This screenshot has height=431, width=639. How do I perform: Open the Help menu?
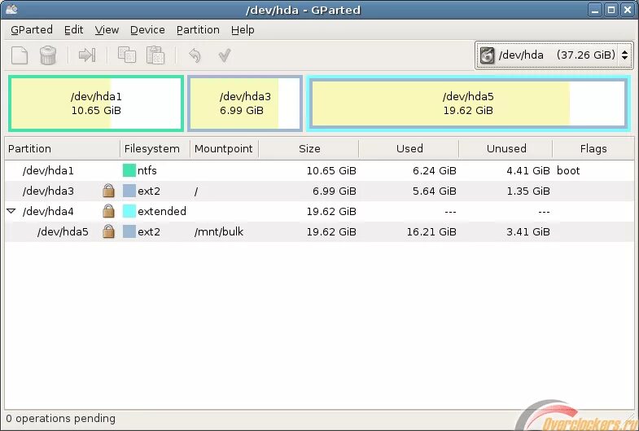(243, 30)
